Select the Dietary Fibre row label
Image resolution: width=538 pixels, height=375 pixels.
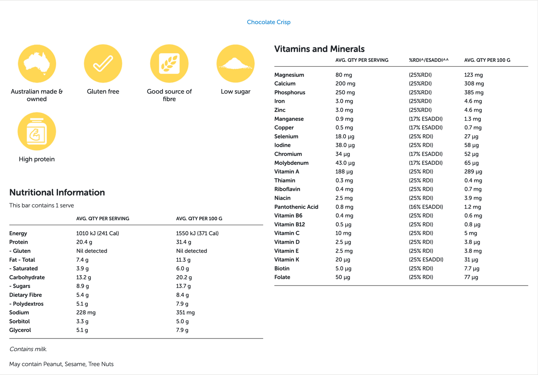coord(26,295)
